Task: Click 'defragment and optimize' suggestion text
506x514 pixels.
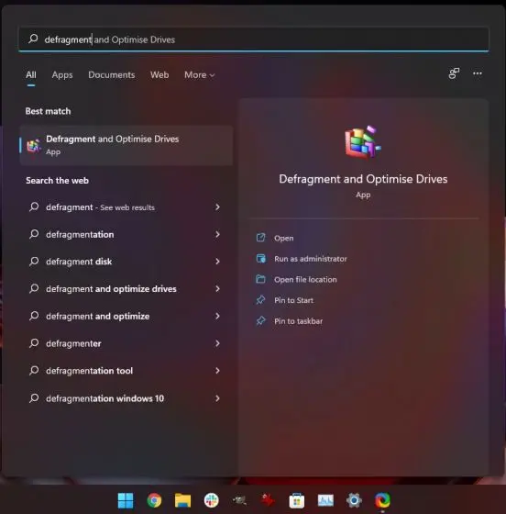Action: pyautogui.click(x=97, y=317)
